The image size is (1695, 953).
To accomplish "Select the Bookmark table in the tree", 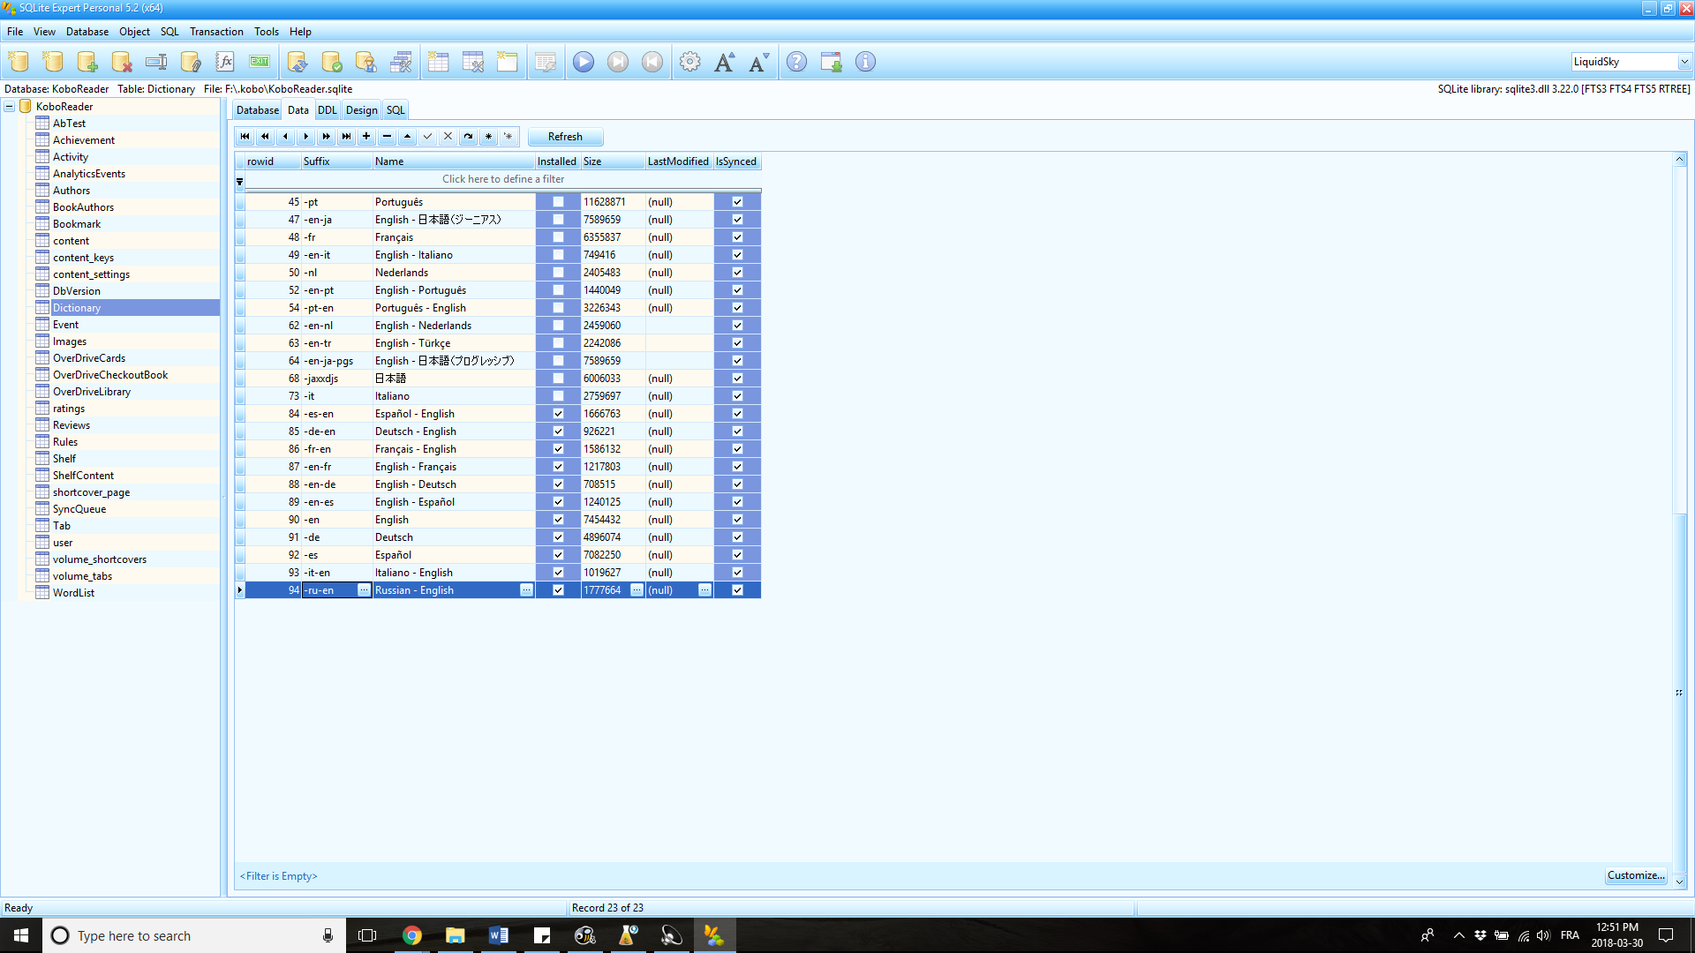I will point(76,224).
